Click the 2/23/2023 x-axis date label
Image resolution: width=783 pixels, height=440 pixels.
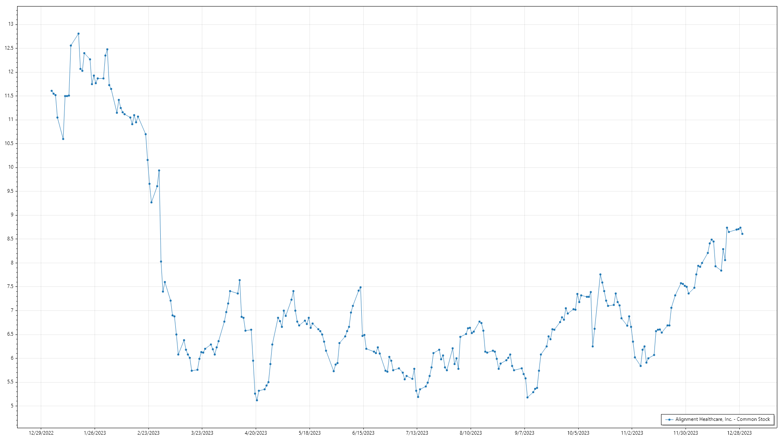point(148,433)
